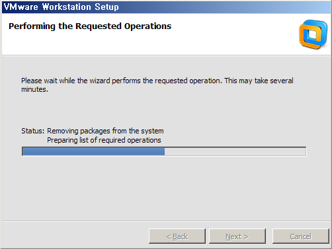
Task: Click 'Removing packages from the system' status text
Action: tap(105, 131)
